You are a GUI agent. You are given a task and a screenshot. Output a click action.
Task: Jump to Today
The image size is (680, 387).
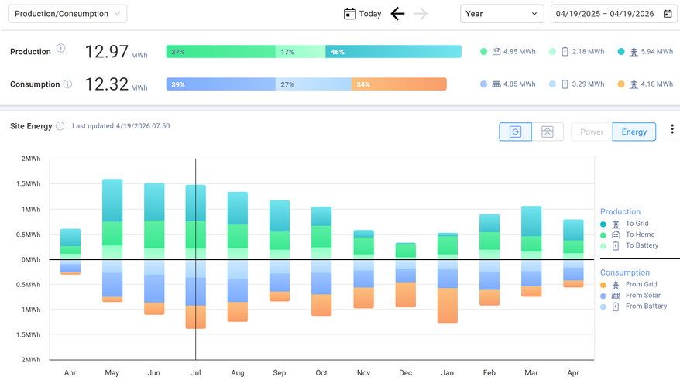point(362,14)
